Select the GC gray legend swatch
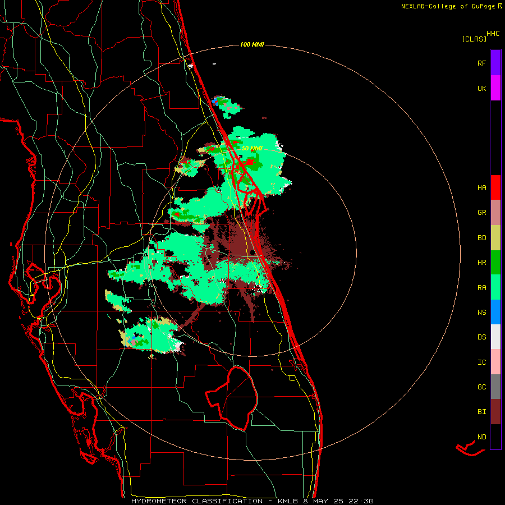 495,387
